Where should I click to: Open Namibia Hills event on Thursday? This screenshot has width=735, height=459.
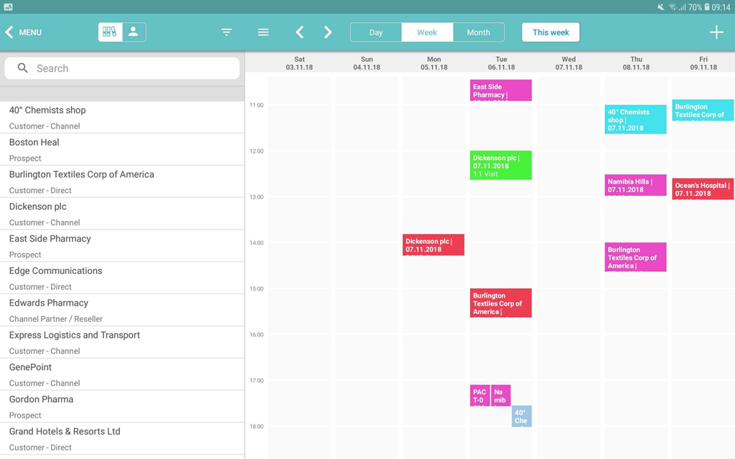coord(635,185)
